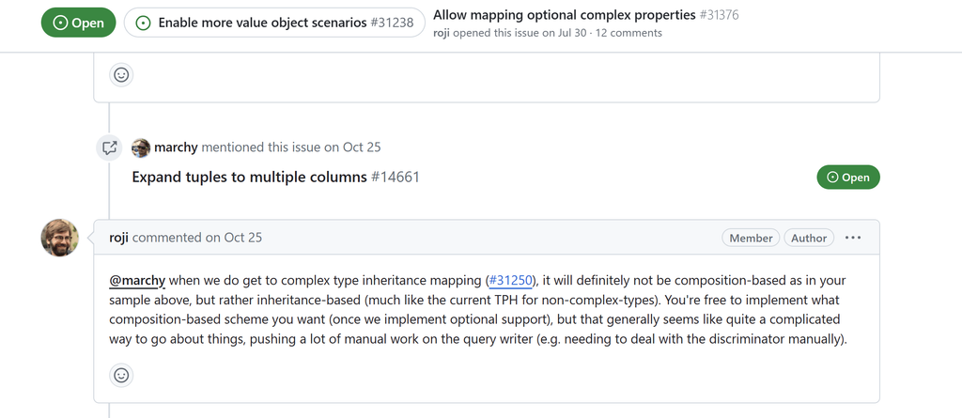Click the marchy username in the mention event
The image size is (962, 418).
[x=176, y=147]
